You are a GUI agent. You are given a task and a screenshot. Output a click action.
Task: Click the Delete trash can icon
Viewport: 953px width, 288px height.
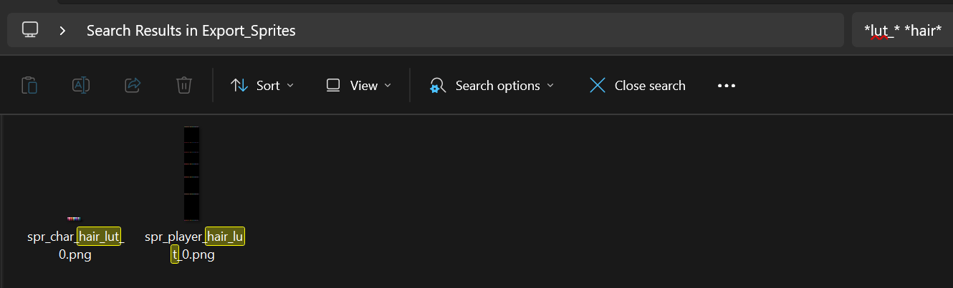point(183,86)
